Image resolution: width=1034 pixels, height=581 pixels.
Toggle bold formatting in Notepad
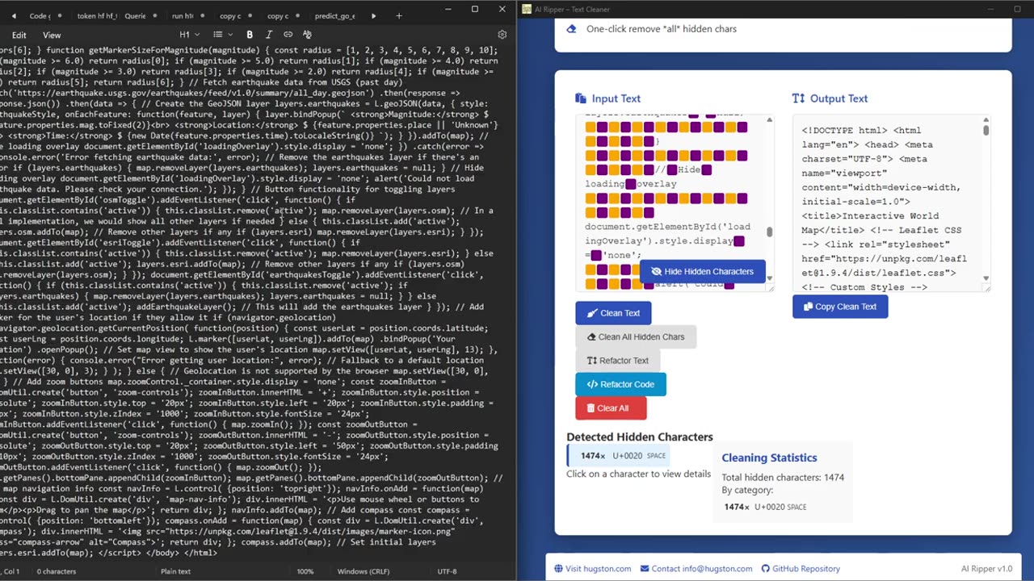pos(249,35)
